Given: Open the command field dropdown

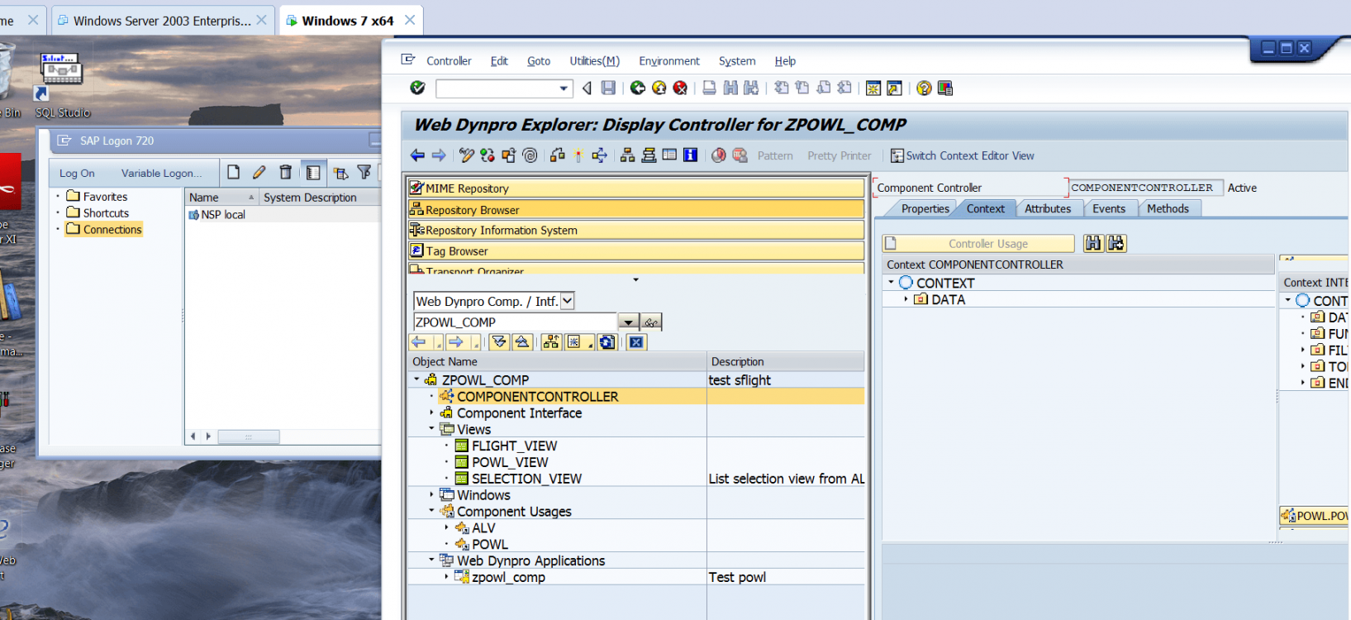Looking at the screenshot, I should coord(564,88).
